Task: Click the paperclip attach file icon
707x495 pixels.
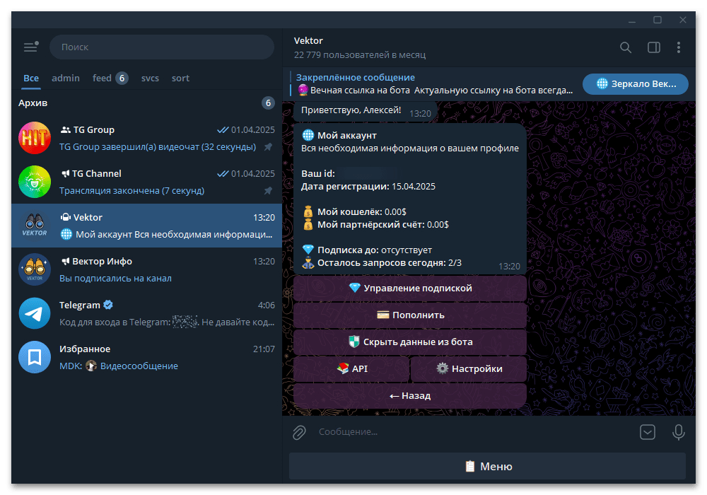Action: (x=299, y=432)
